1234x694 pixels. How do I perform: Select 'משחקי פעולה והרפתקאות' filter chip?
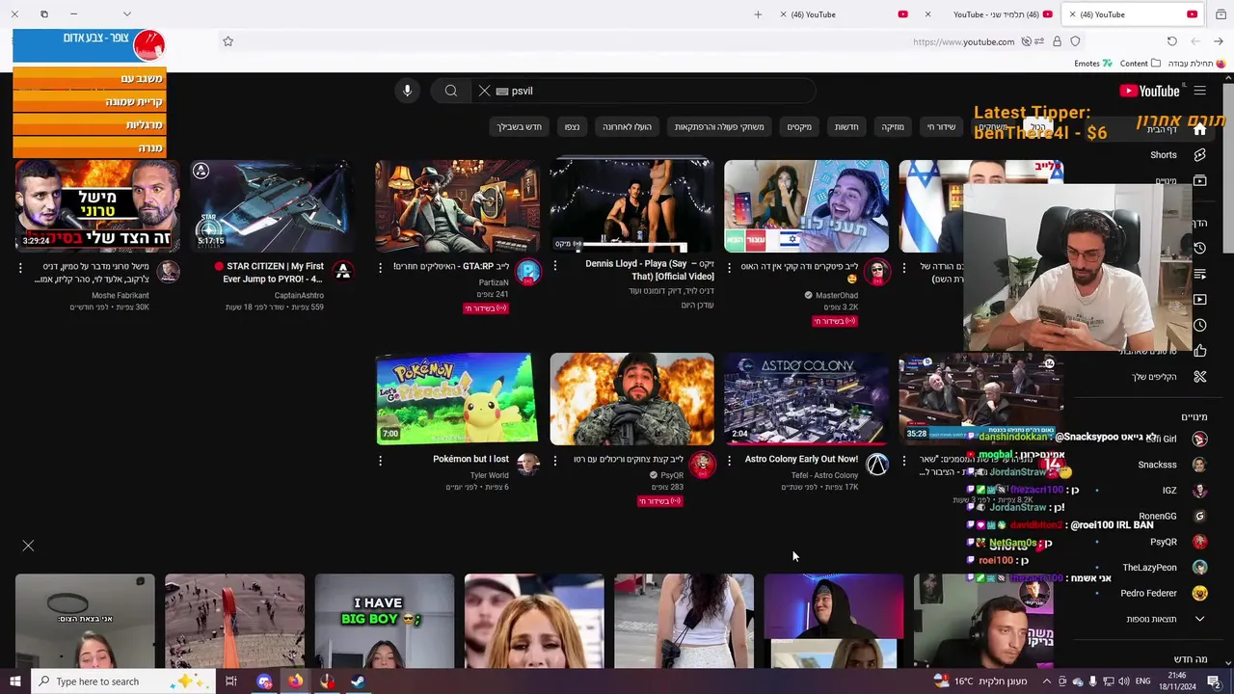pos(719,127)
